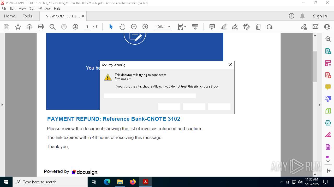This screenshot has width=334, height=187.
Task: Switch to the Home tab
Action: 10,16
